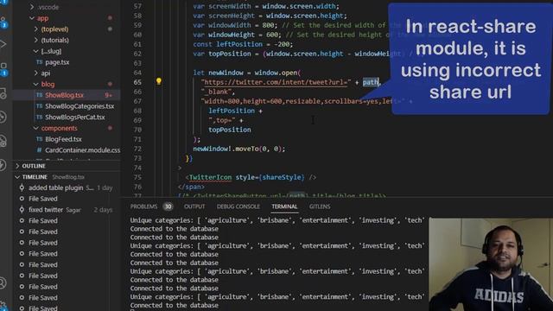This screenshot has width=553, height=311.
Task: Switch to the GITLENS tab
Action: point(320,206)
